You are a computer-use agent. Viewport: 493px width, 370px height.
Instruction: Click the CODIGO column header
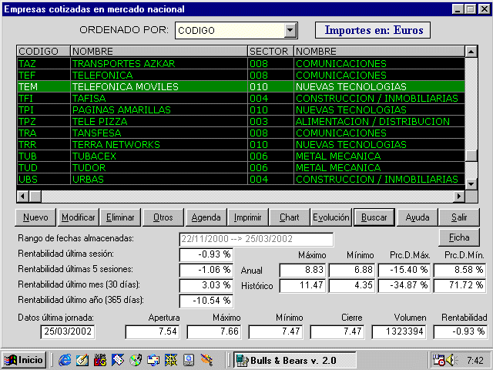[x=43, y=51]
